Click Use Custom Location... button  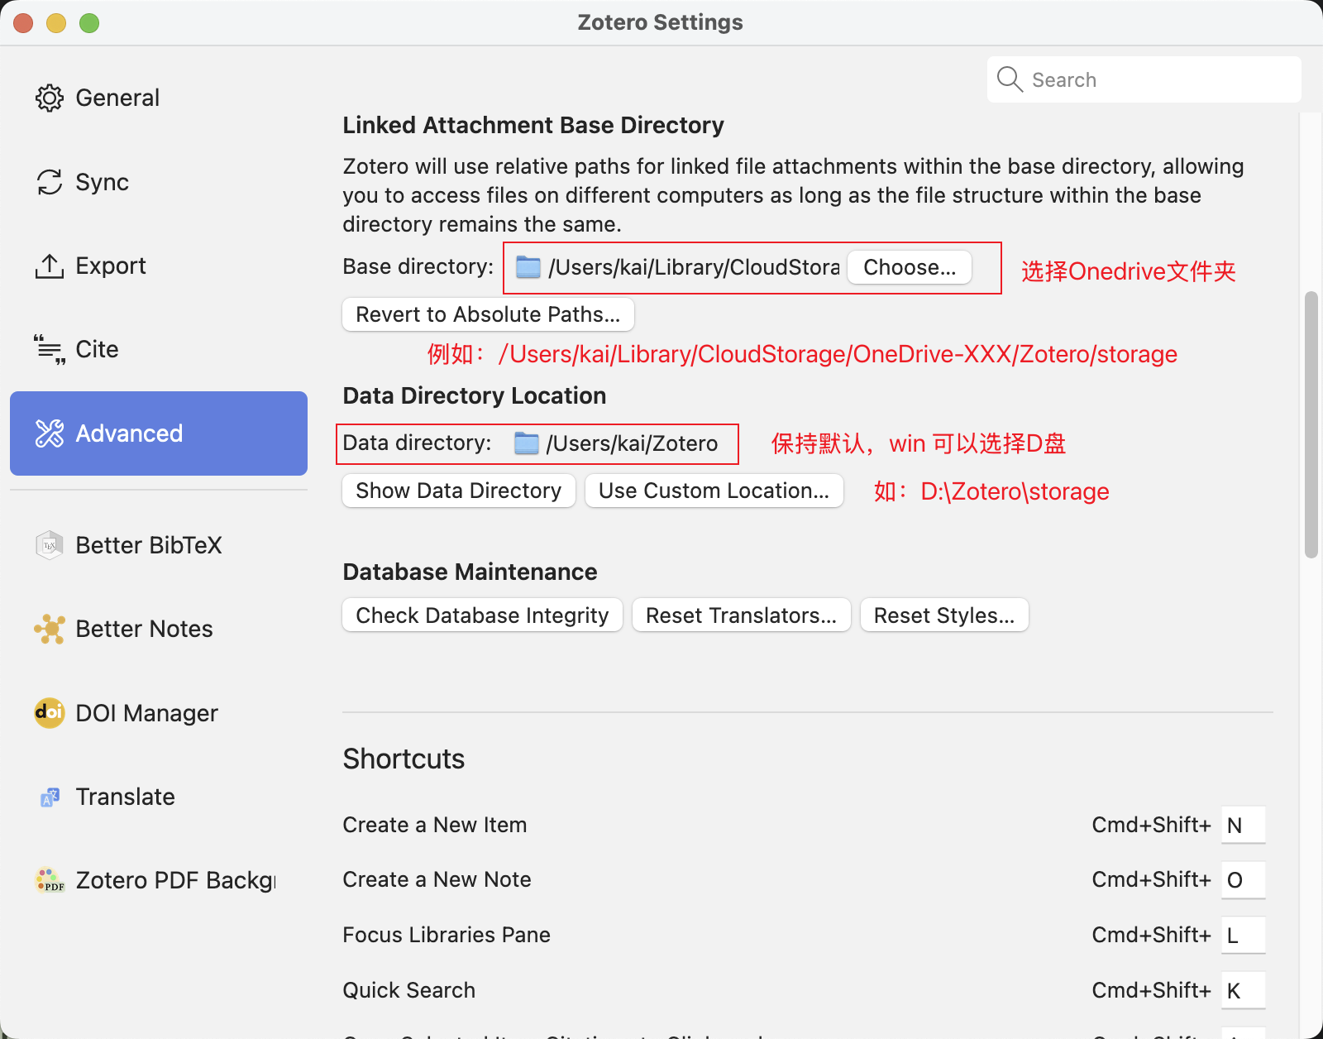[714, 491]
